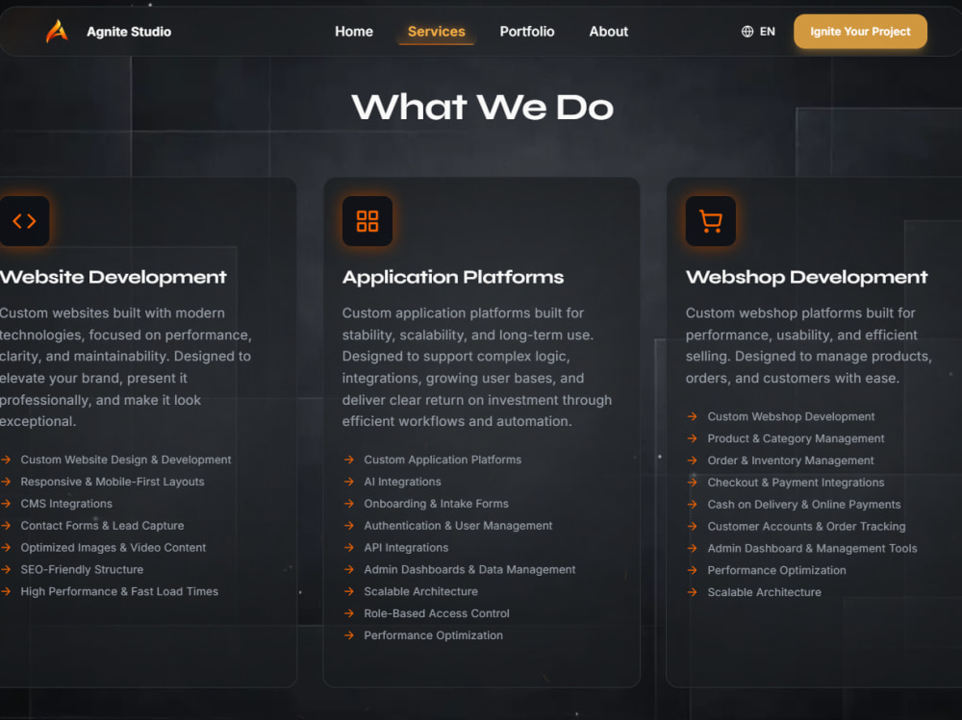Click the Agnite Studio flame logo

click(x=57, y=32)
